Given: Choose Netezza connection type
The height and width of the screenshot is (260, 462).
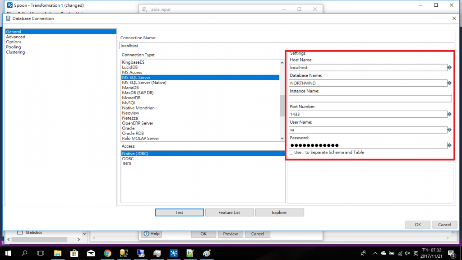Looking at the screenshot, I should pyautogui.click(x=130, y=118).
